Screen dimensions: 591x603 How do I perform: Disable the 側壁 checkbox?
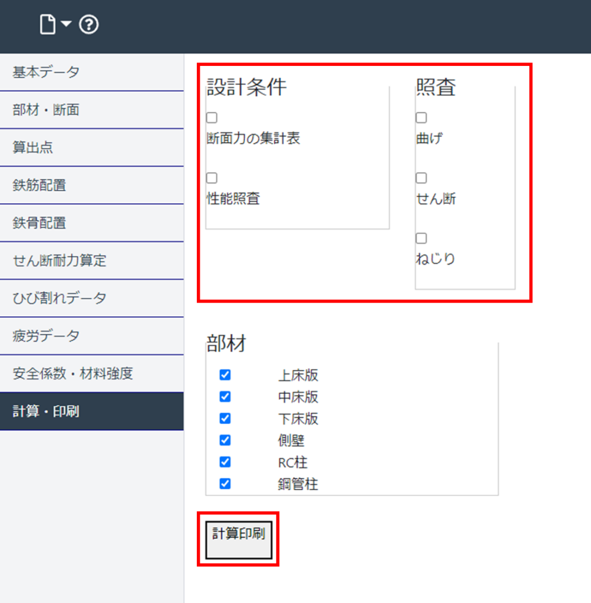pyautogui.click(x=225, y=440)
